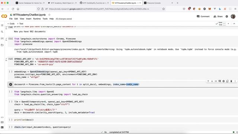Click the green runtime connection status dot

pyautogui.click(x=234, y=132)
